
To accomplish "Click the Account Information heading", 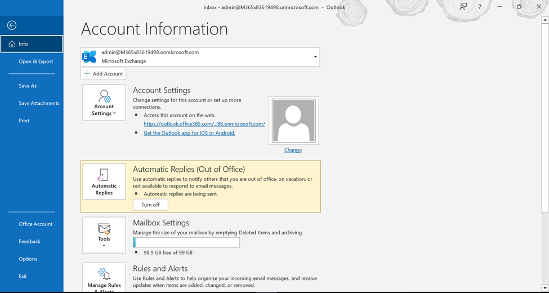I will (154, 29).
